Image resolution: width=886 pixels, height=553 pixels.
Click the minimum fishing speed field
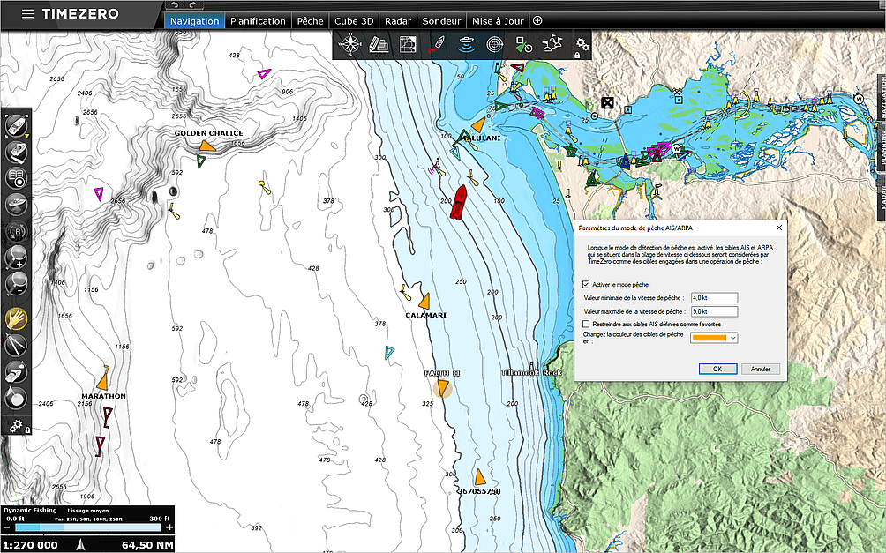714,298
